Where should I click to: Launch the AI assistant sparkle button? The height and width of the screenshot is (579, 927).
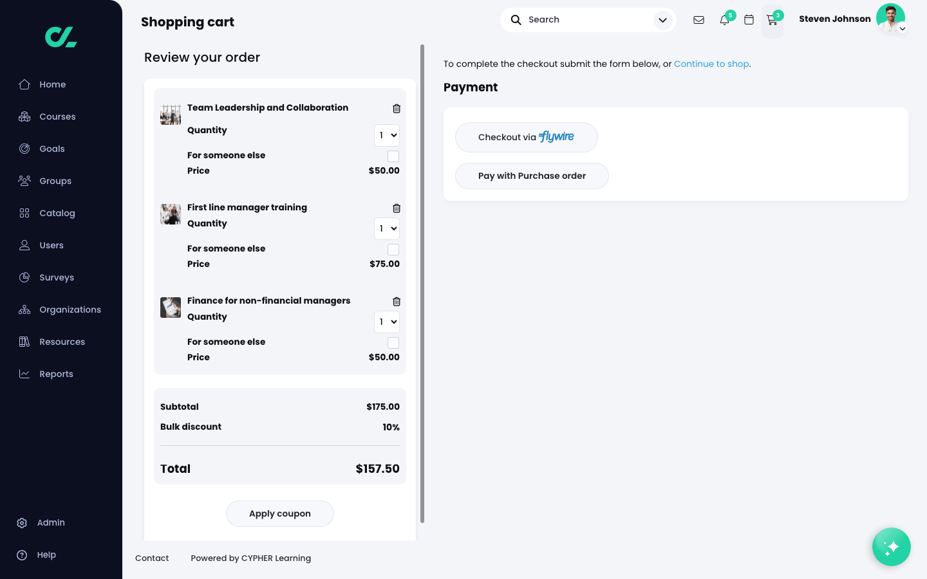tap(891, 547)
